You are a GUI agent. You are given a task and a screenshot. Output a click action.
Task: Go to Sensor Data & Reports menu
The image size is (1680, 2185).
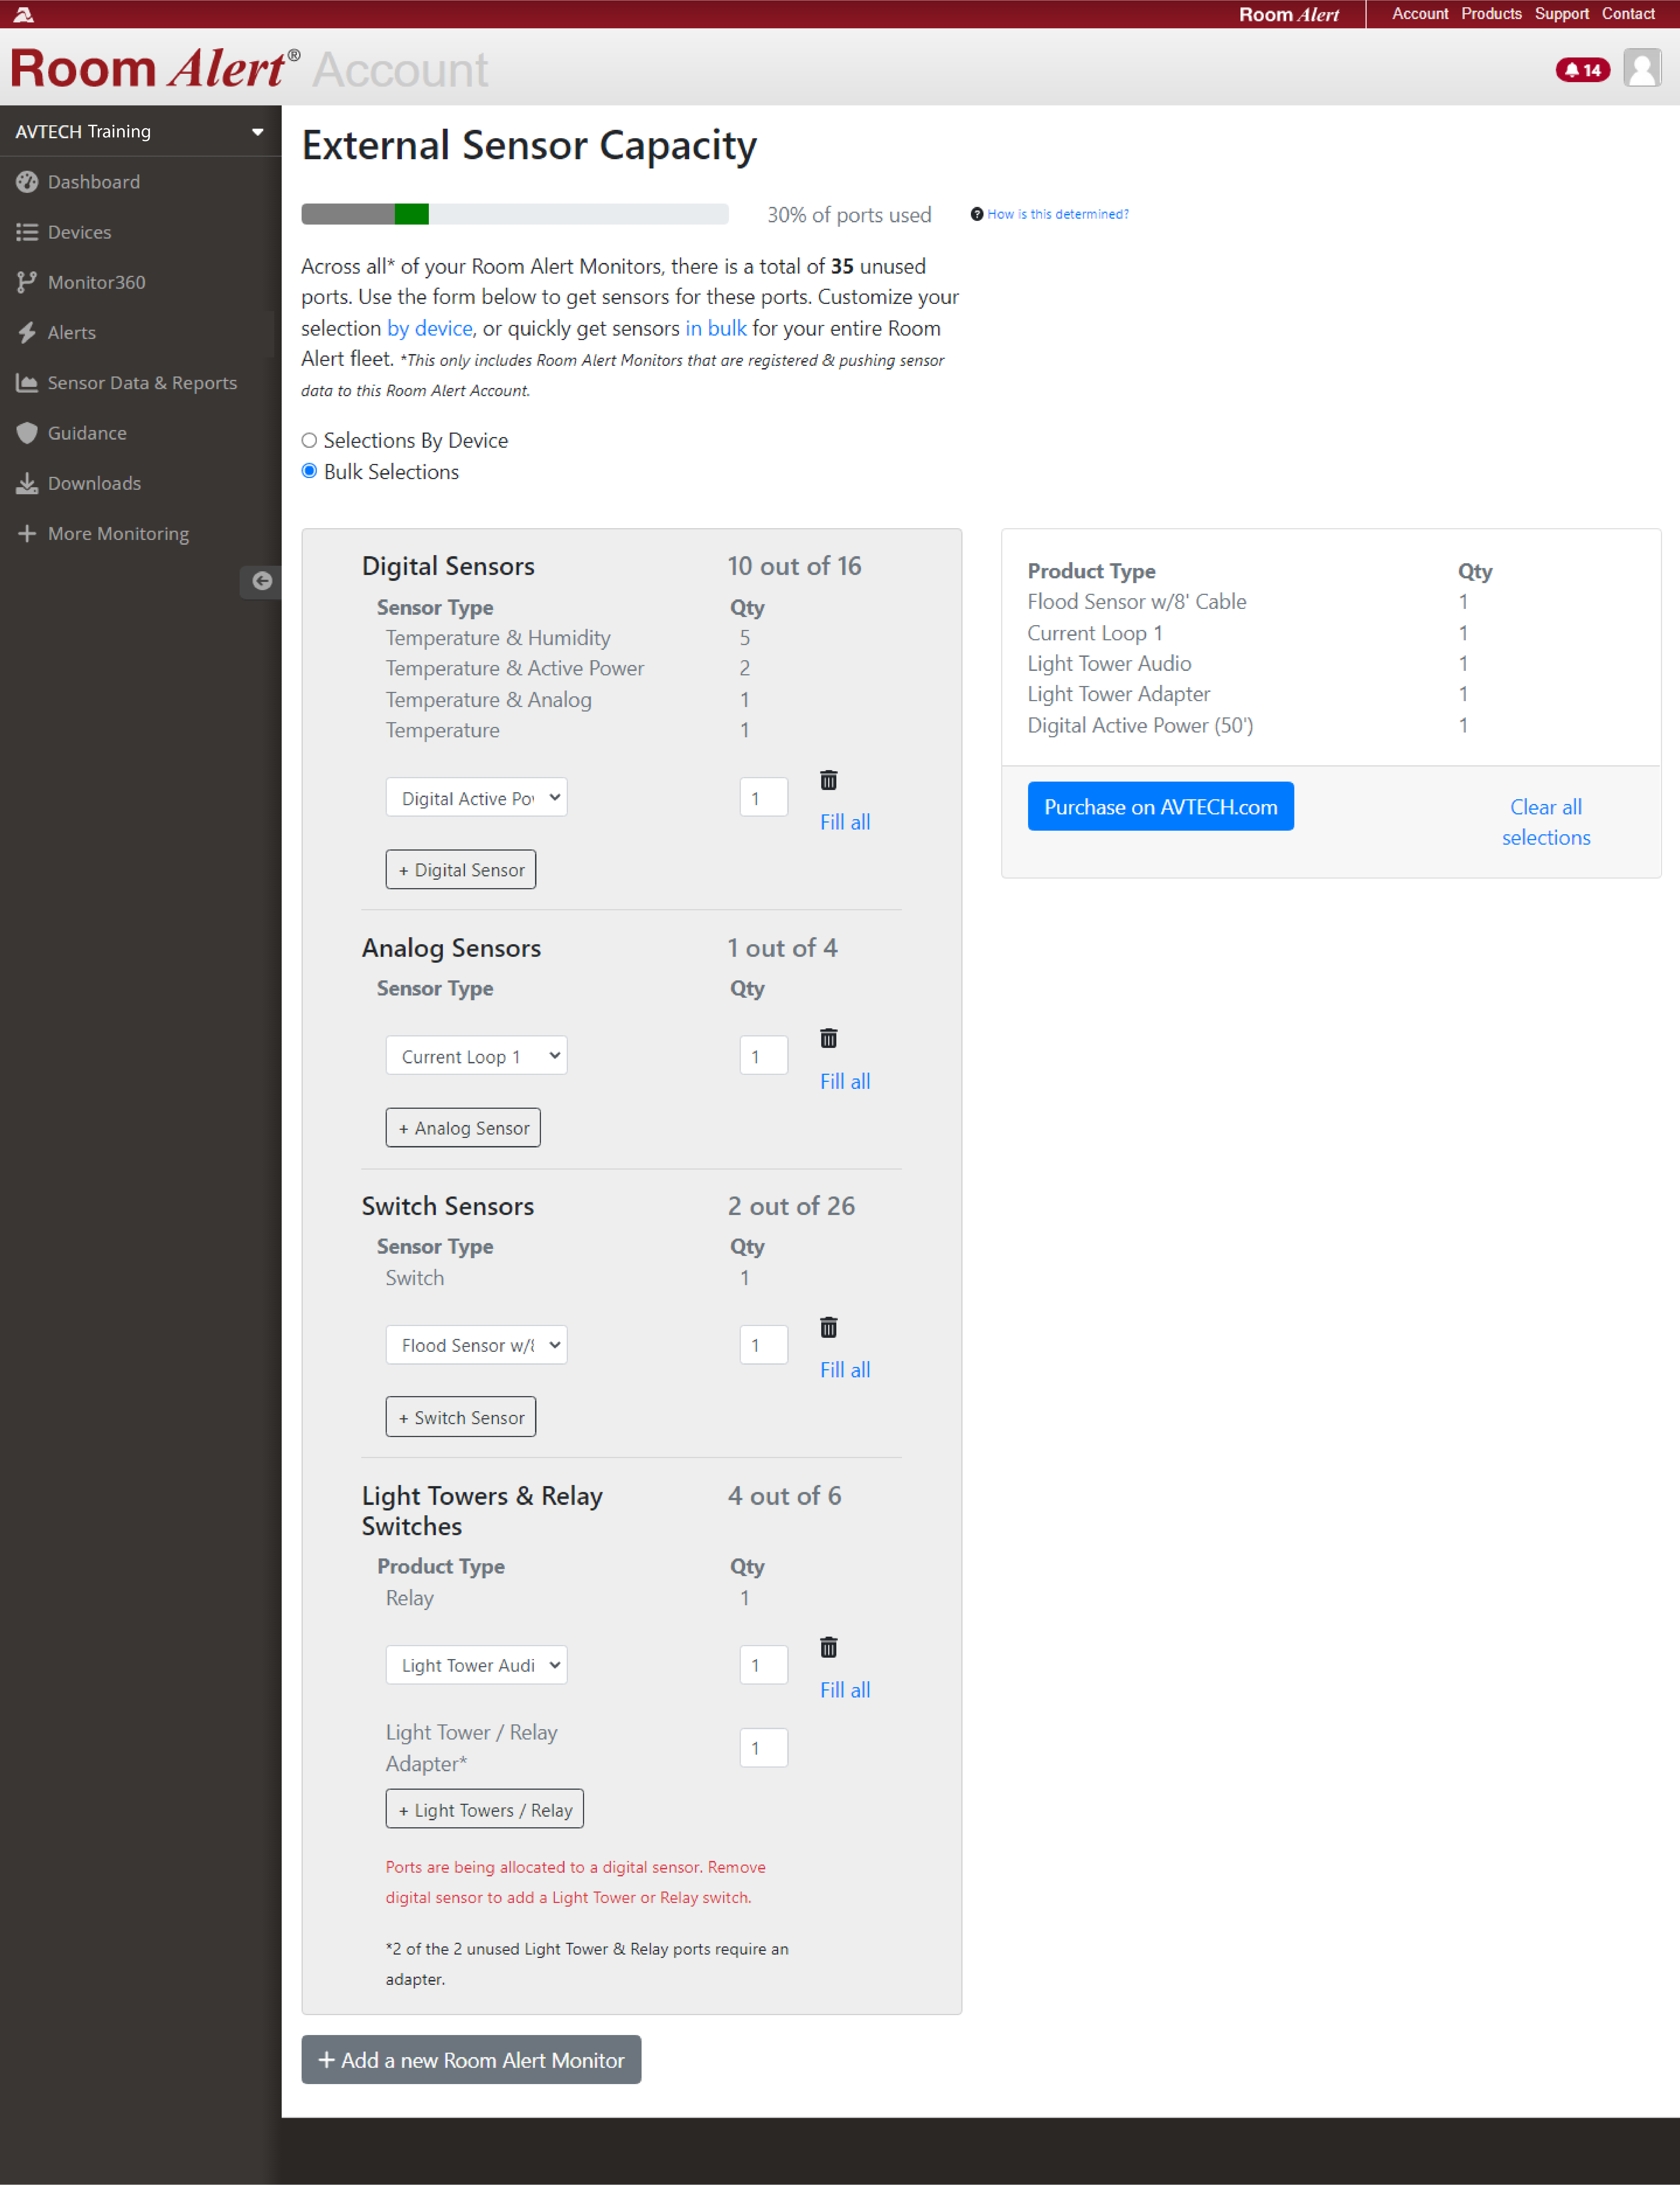click(142, 383)
